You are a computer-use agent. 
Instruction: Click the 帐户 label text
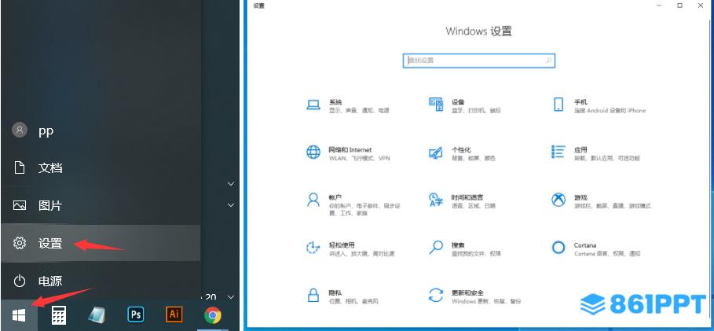coord(335,198)
